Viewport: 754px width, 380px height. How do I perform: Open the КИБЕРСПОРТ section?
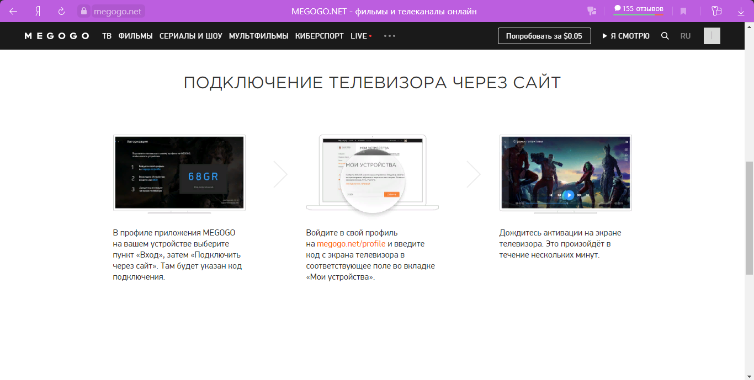point(320,36)
